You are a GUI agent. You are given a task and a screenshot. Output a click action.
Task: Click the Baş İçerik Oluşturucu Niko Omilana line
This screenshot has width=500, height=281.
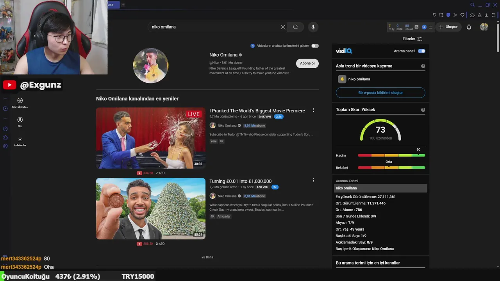[365, 249]
